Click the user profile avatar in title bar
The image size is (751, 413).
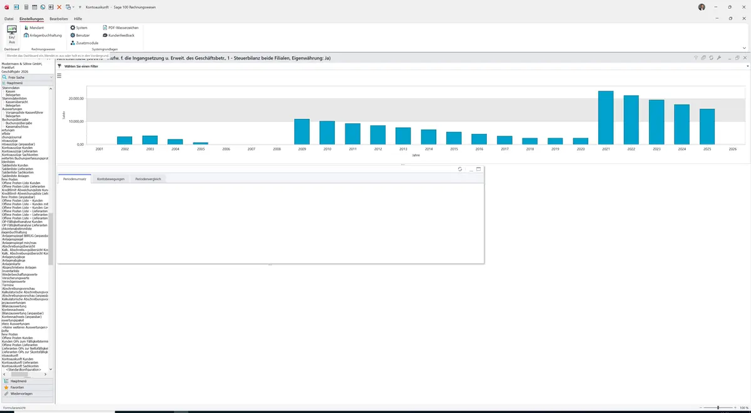pos(702,7)
